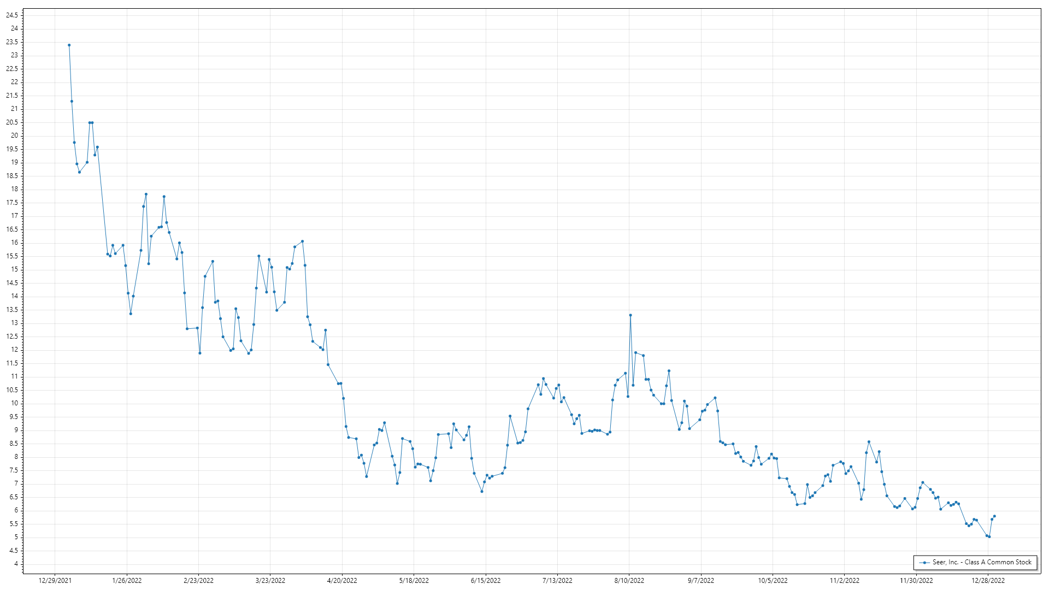Click the 7/13/2022 x-axis date label

coord(557,581)
